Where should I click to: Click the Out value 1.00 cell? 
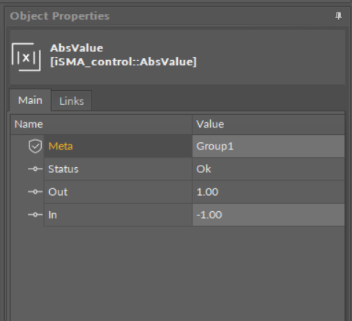[x=269, y=192]
